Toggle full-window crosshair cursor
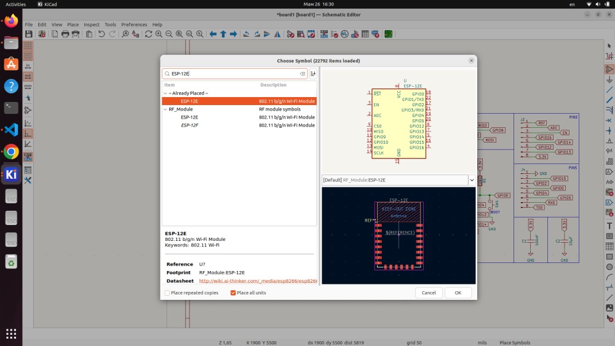The width and height of the screenshot is (615, 346). [28, 98]
